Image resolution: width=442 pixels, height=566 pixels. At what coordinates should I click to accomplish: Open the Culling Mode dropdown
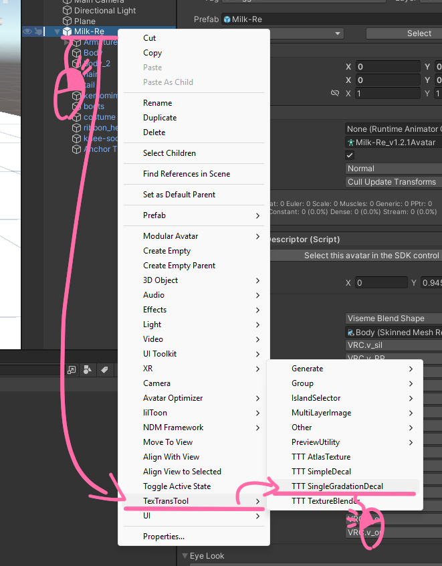393,182
